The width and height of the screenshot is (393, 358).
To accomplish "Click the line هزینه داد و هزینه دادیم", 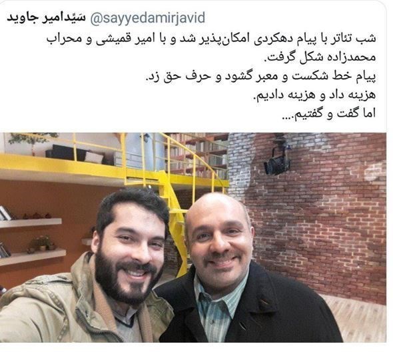I will 315,95.
